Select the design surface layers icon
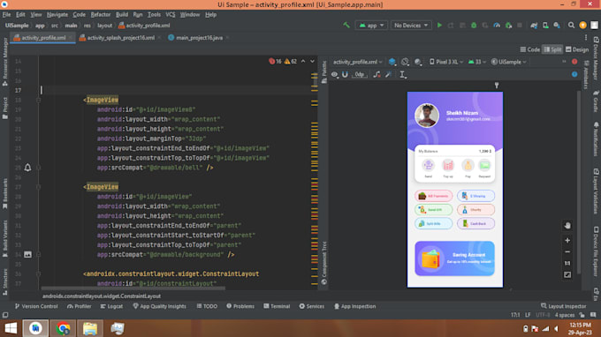 [392, 62]
